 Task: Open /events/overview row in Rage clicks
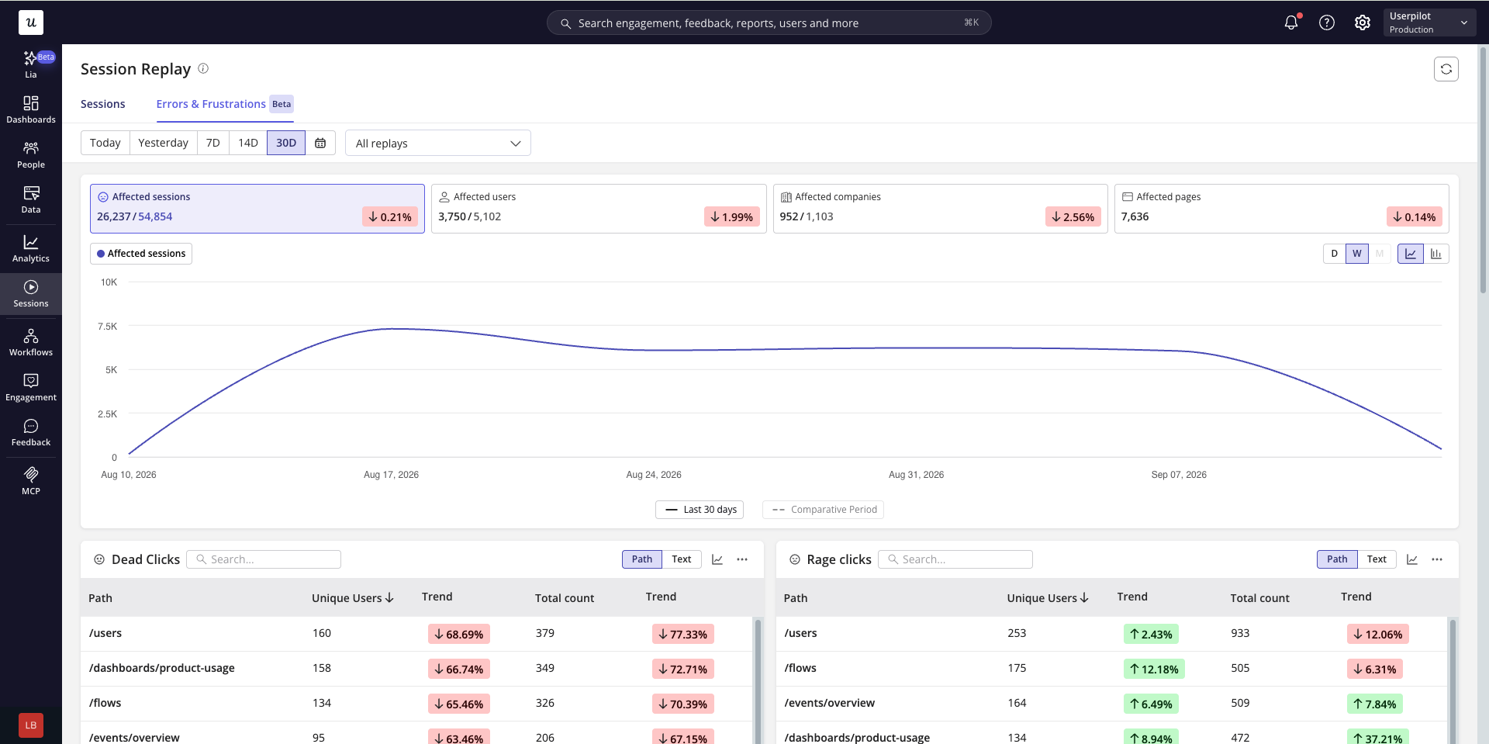point(1111,704)
